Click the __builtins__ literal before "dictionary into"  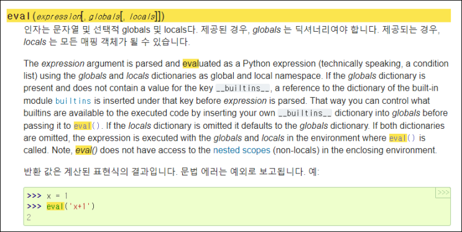pos(305,113)
